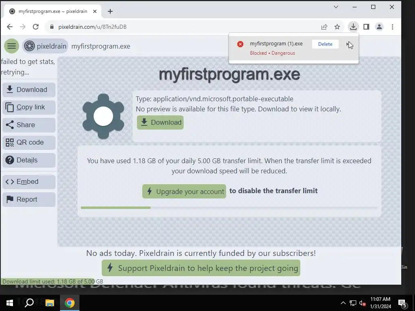Click the large myfirstprogram.exe heading
This screenshot has height=311, width=415.
tap(229, 75)
